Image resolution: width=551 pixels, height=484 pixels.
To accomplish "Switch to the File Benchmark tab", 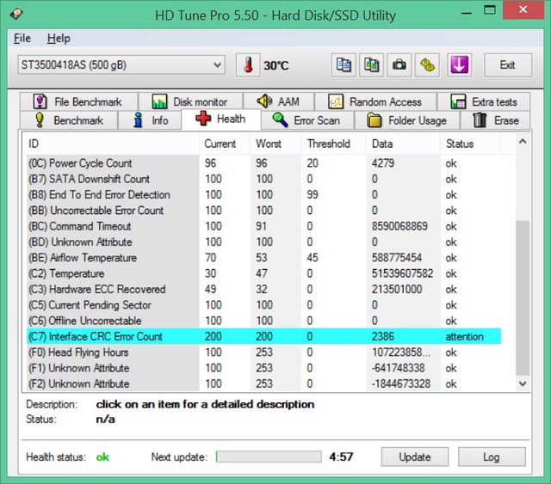I will click(x=78, y=101).
